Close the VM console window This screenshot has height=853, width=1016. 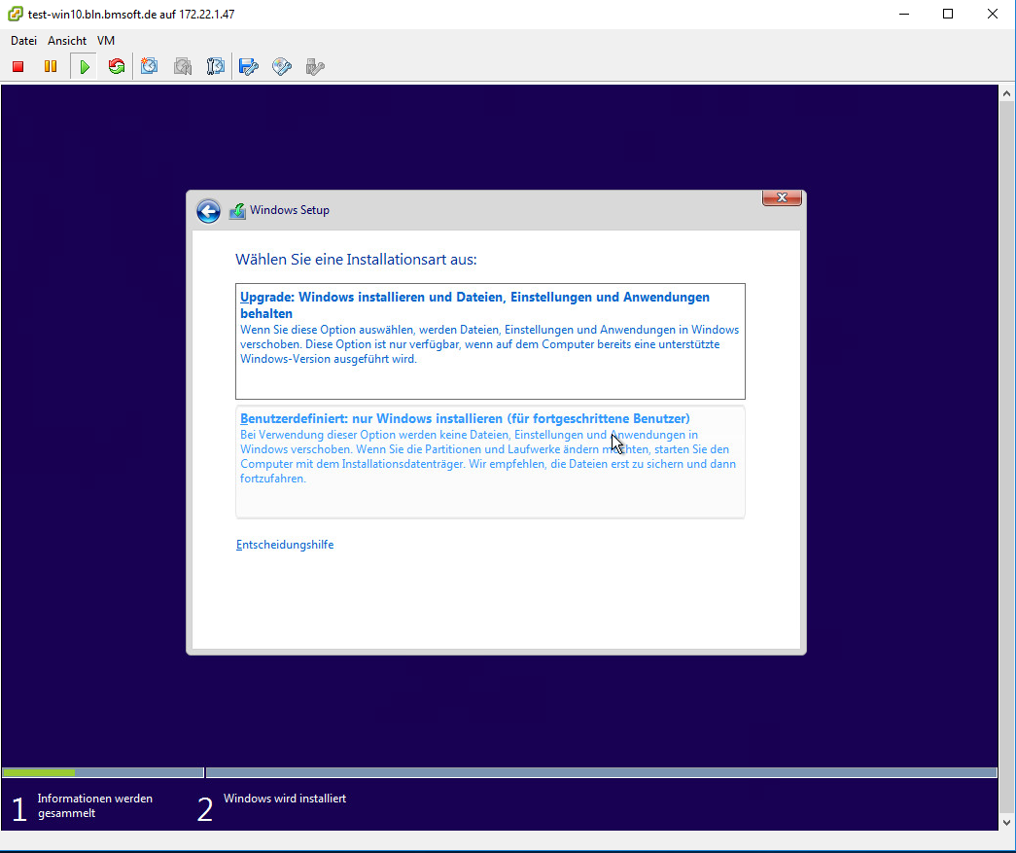(992, 15)
